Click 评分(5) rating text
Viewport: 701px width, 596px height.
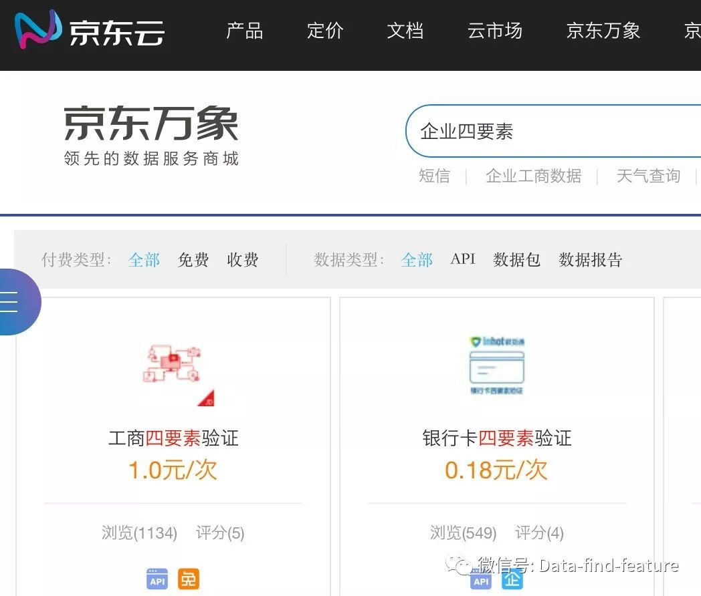point(220,533)
